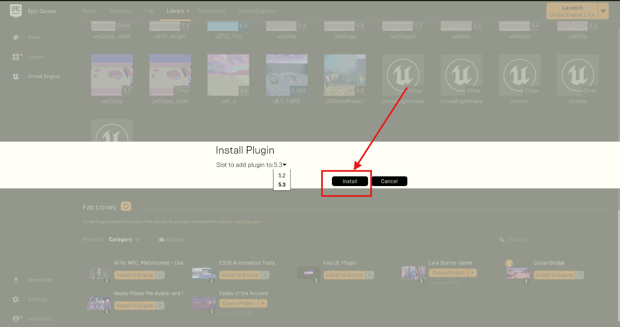Image resolution: width=620 pixels, height=327 pixels.
Task: Click the Library grid icon in sidebar
Action: [x=16, y=57]
